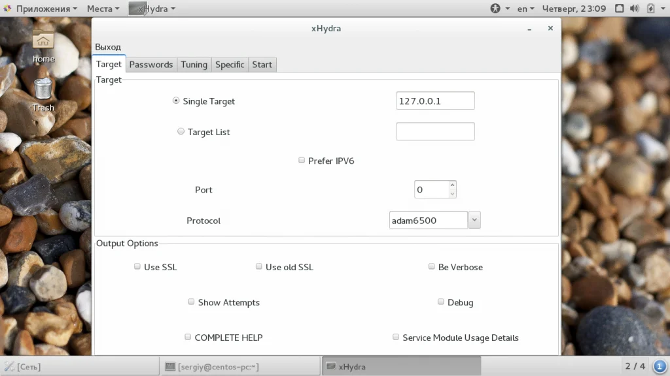This screenshot has width=670, height=376.
Task: Open the system menu arrow at far right
Action: click(x=663, y=8)
